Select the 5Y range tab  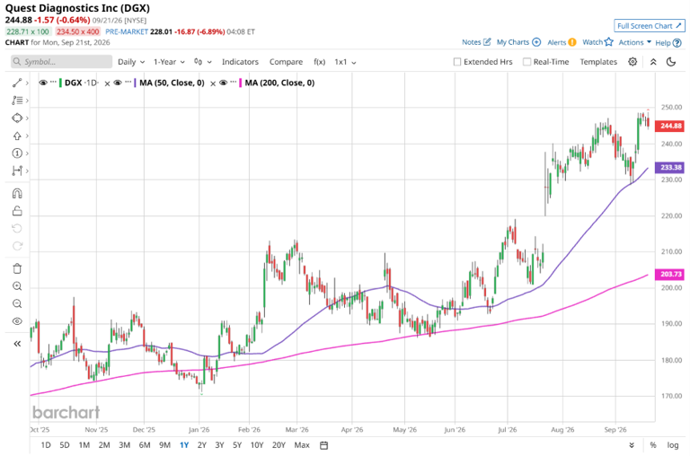point(237,445)
